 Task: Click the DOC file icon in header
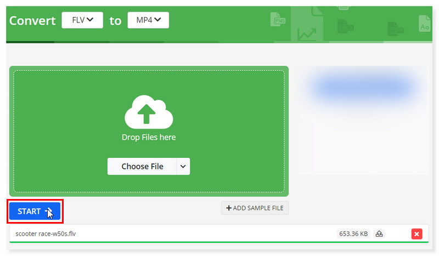(346, 26)
